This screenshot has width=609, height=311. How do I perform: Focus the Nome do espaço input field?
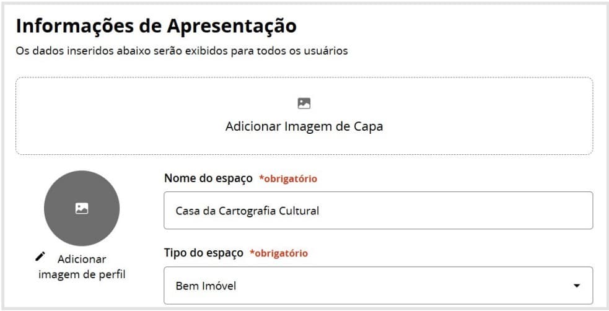click(x=378, y=211)
